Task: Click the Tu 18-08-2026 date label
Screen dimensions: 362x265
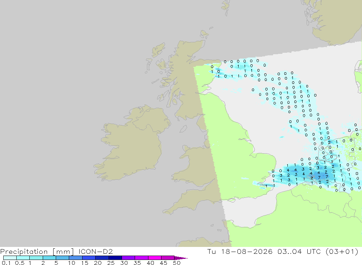Action: [240, 251]
